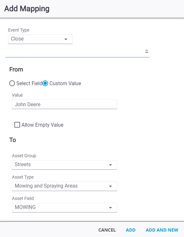
Task: Open the Event Type dropdown showing Close
Action: 40,39
